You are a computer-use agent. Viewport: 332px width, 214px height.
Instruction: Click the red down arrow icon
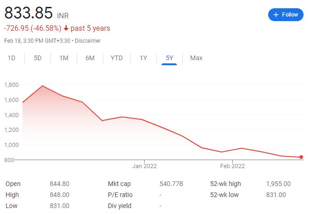pos(66,28)
